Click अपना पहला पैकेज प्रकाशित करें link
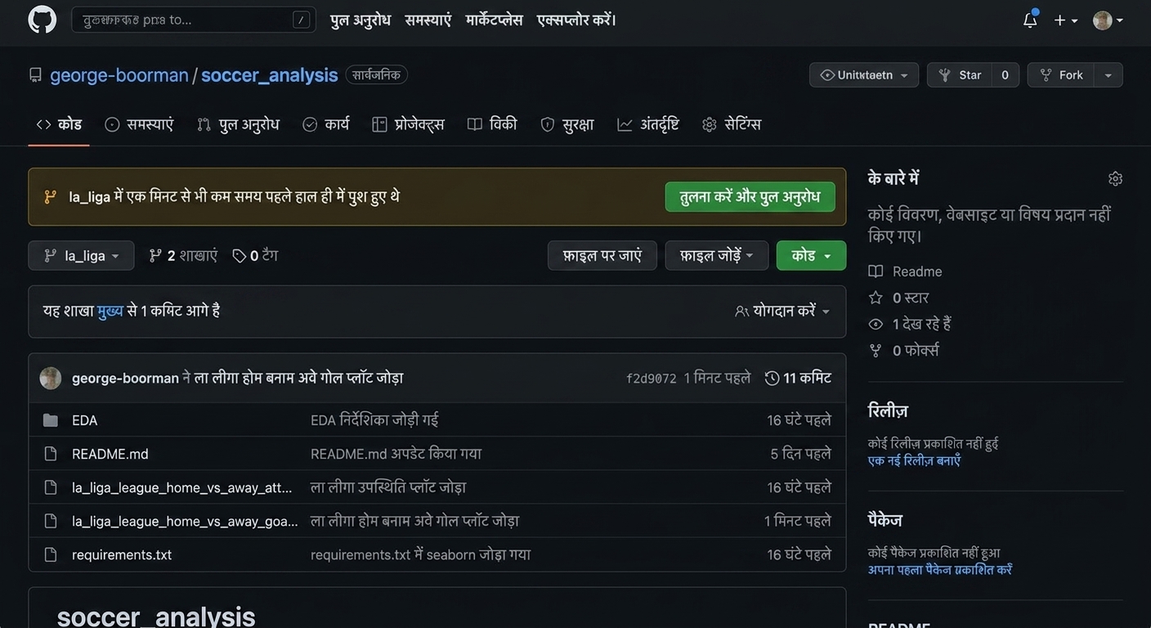 [940, 570]
